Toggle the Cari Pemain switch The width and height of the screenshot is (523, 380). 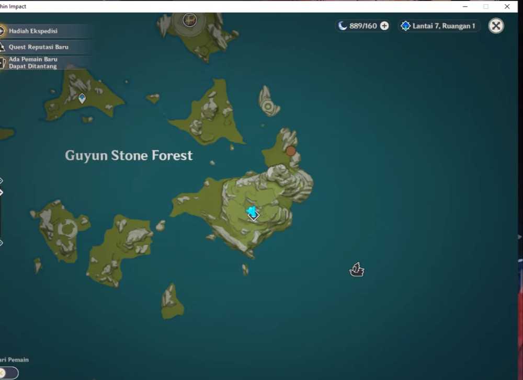8,373
